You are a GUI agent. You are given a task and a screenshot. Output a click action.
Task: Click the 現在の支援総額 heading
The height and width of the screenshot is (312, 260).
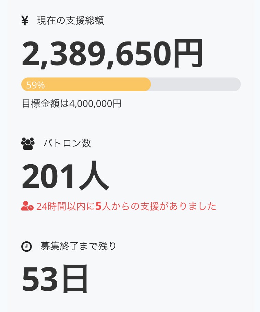tap(70, 21)
